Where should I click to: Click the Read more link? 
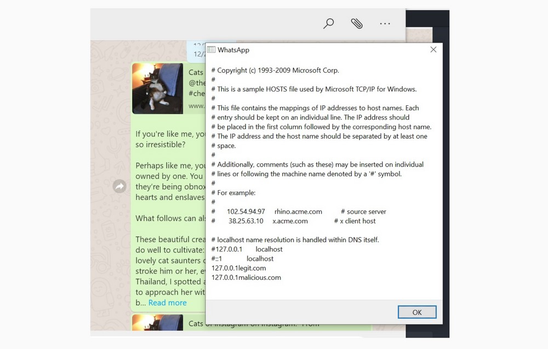[x=167, y=302]
